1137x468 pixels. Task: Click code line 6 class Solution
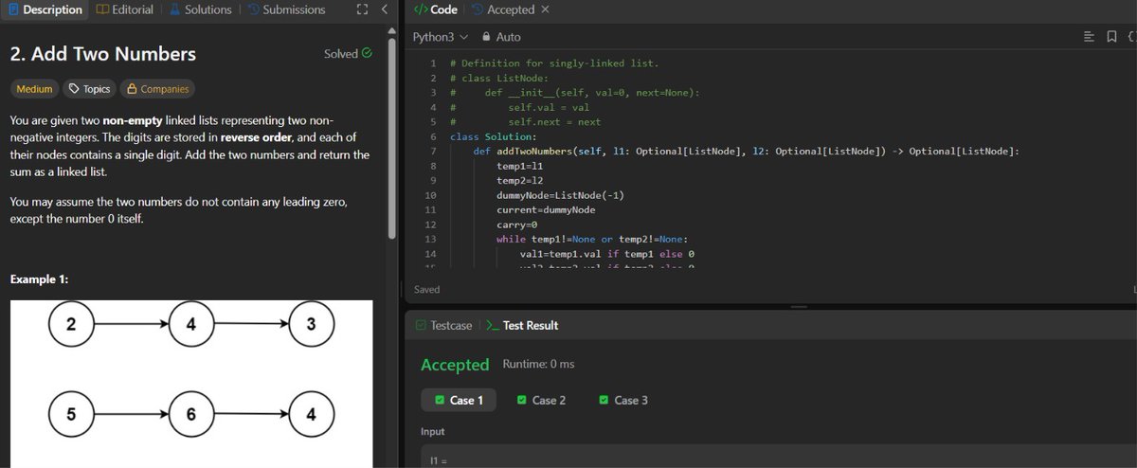pos(493,136)
